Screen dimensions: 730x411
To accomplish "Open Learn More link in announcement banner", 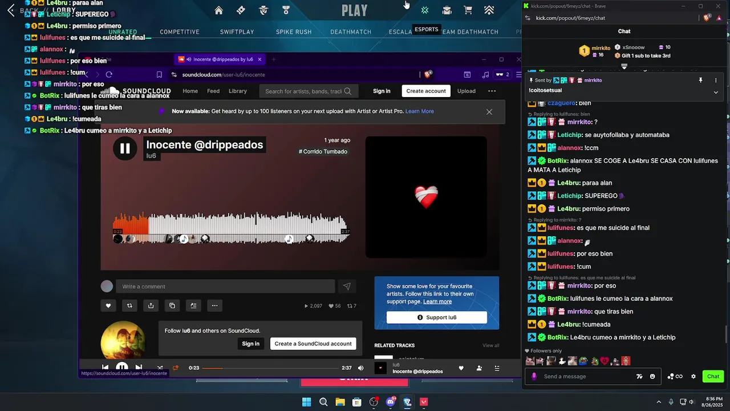I will pyautogui.click(x=420, y=111).
